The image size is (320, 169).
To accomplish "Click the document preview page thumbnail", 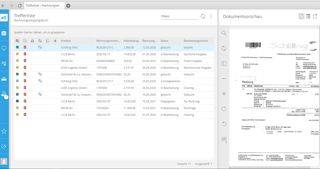I will click(274, 98).
